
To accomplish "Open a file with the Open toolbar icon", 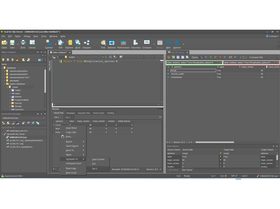I will (4, 44).
